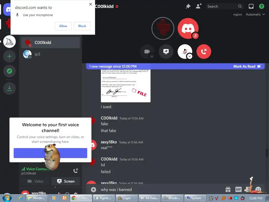Switch to Login taskbar window

127,198
